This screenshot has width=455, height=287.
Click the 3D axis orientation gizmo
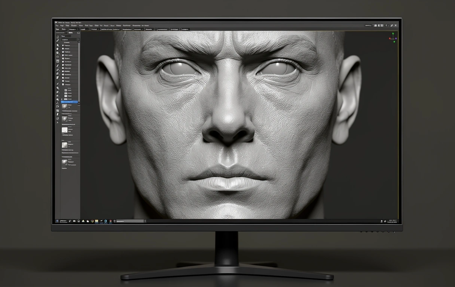tap(393, 38)
